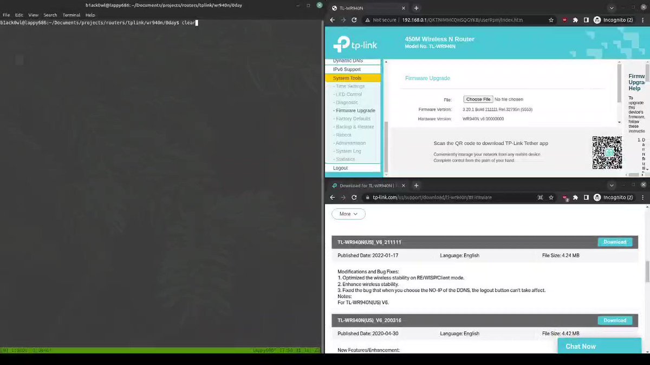Bookmark the 192.168.0.1 page with star icon
Image resolution: width=650 pixels, height=365 pixels.
[551, 20]
